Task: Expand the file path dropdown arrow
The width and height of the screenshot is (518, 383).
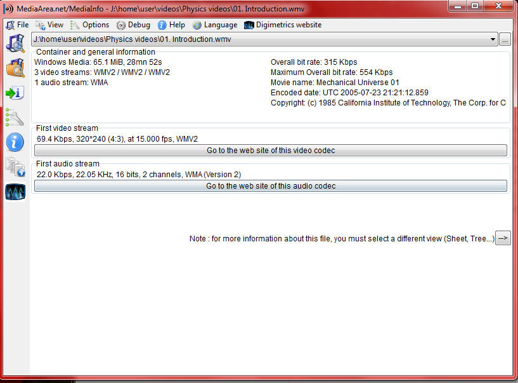Action: tap(493, 39)
